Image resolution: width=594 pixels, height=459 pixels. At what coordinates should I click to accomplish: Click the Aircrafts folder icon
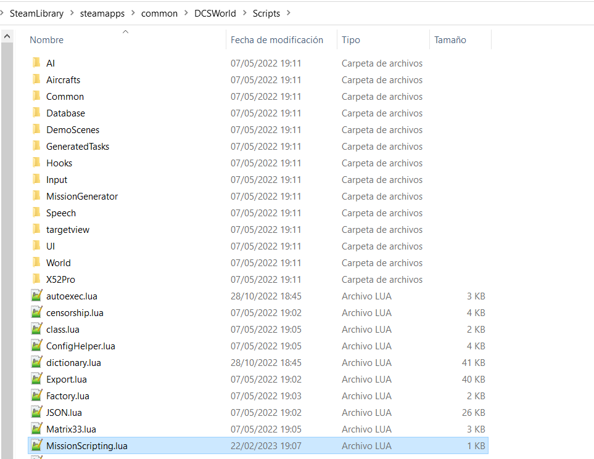[36, 79]
